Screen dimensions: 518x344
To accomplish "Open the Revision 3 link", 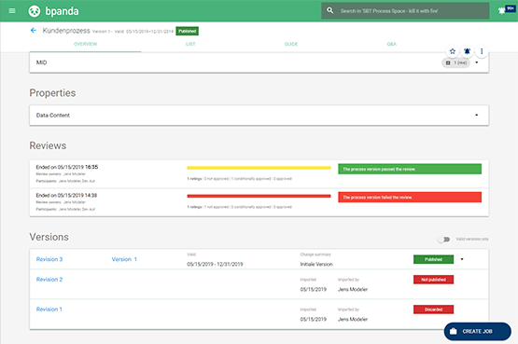I will click(x=49, y=259).
